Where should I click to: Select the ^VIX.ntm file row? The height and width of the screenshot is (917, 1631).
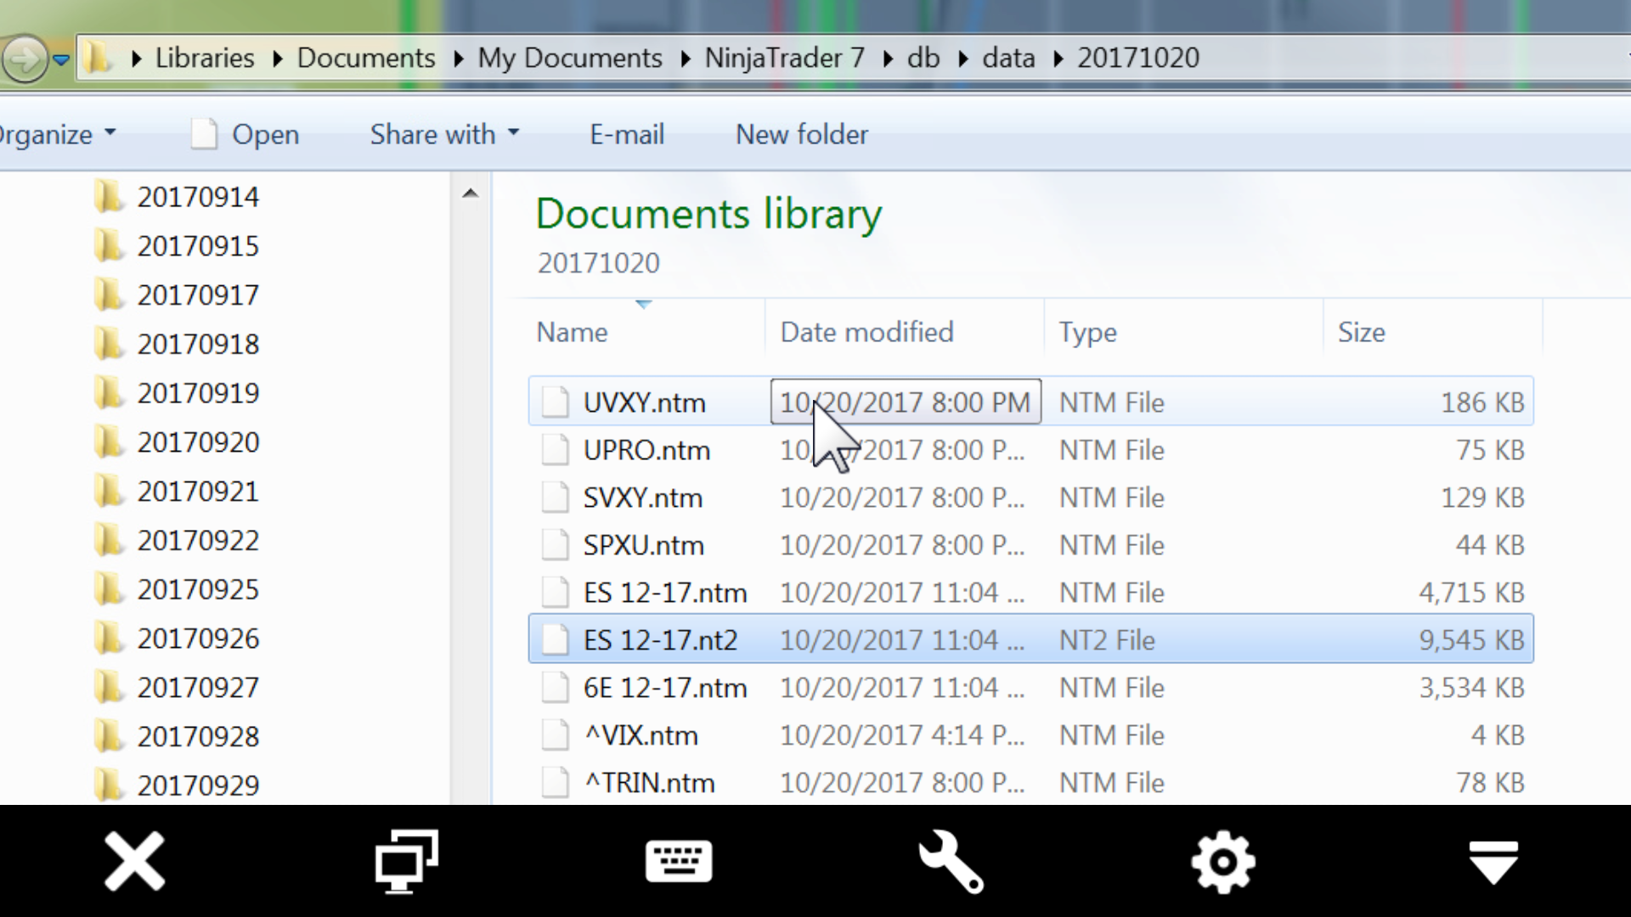point(641,735)
